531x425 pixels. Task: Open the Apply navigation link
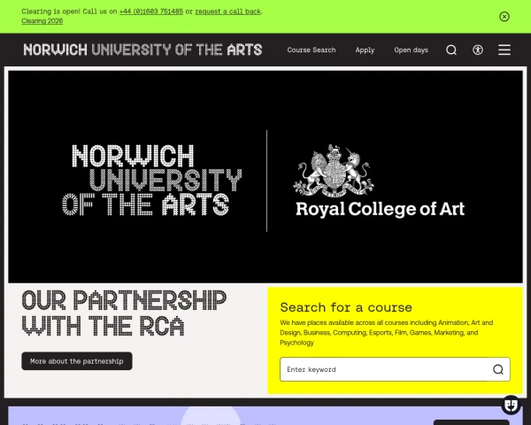pos(365,50)
